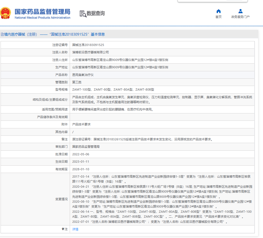Click the 产品技术要求 attachment cell

(81, 124)
